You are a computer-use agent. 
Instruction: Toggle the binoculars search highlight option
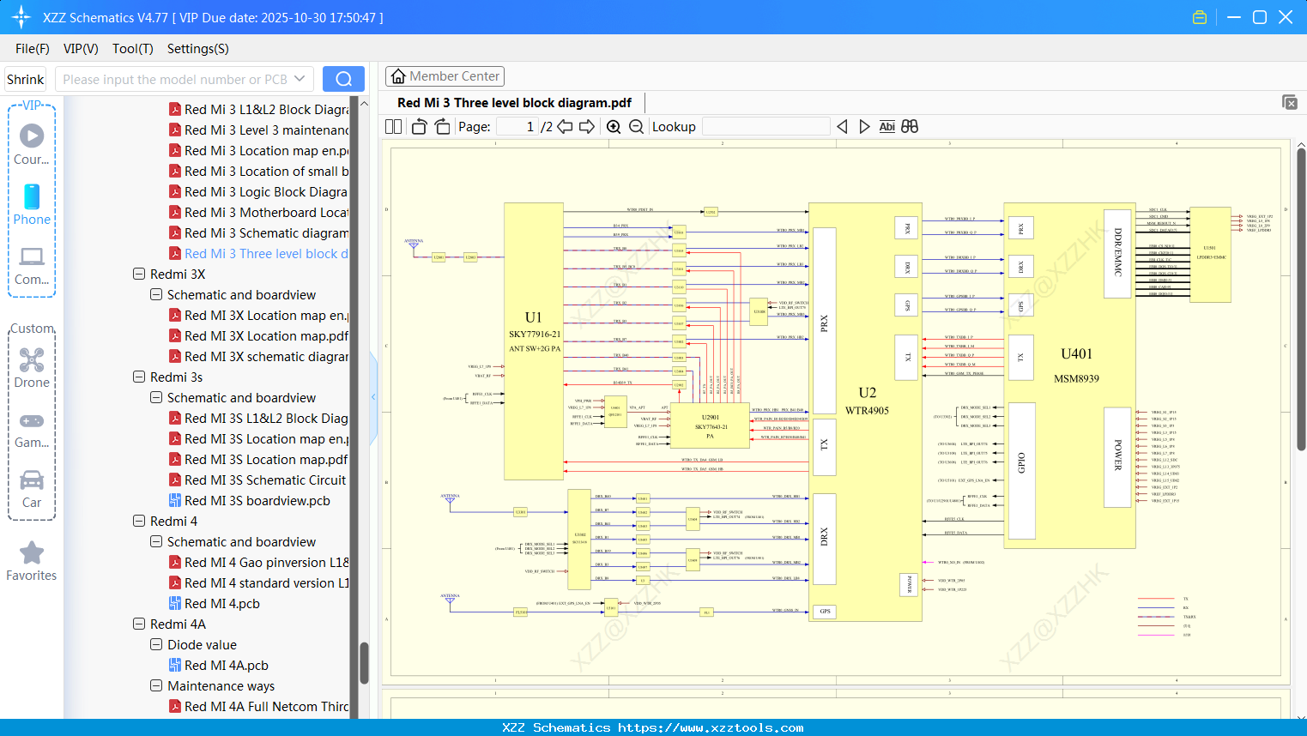pyautogui.click(x=910, y=126)
